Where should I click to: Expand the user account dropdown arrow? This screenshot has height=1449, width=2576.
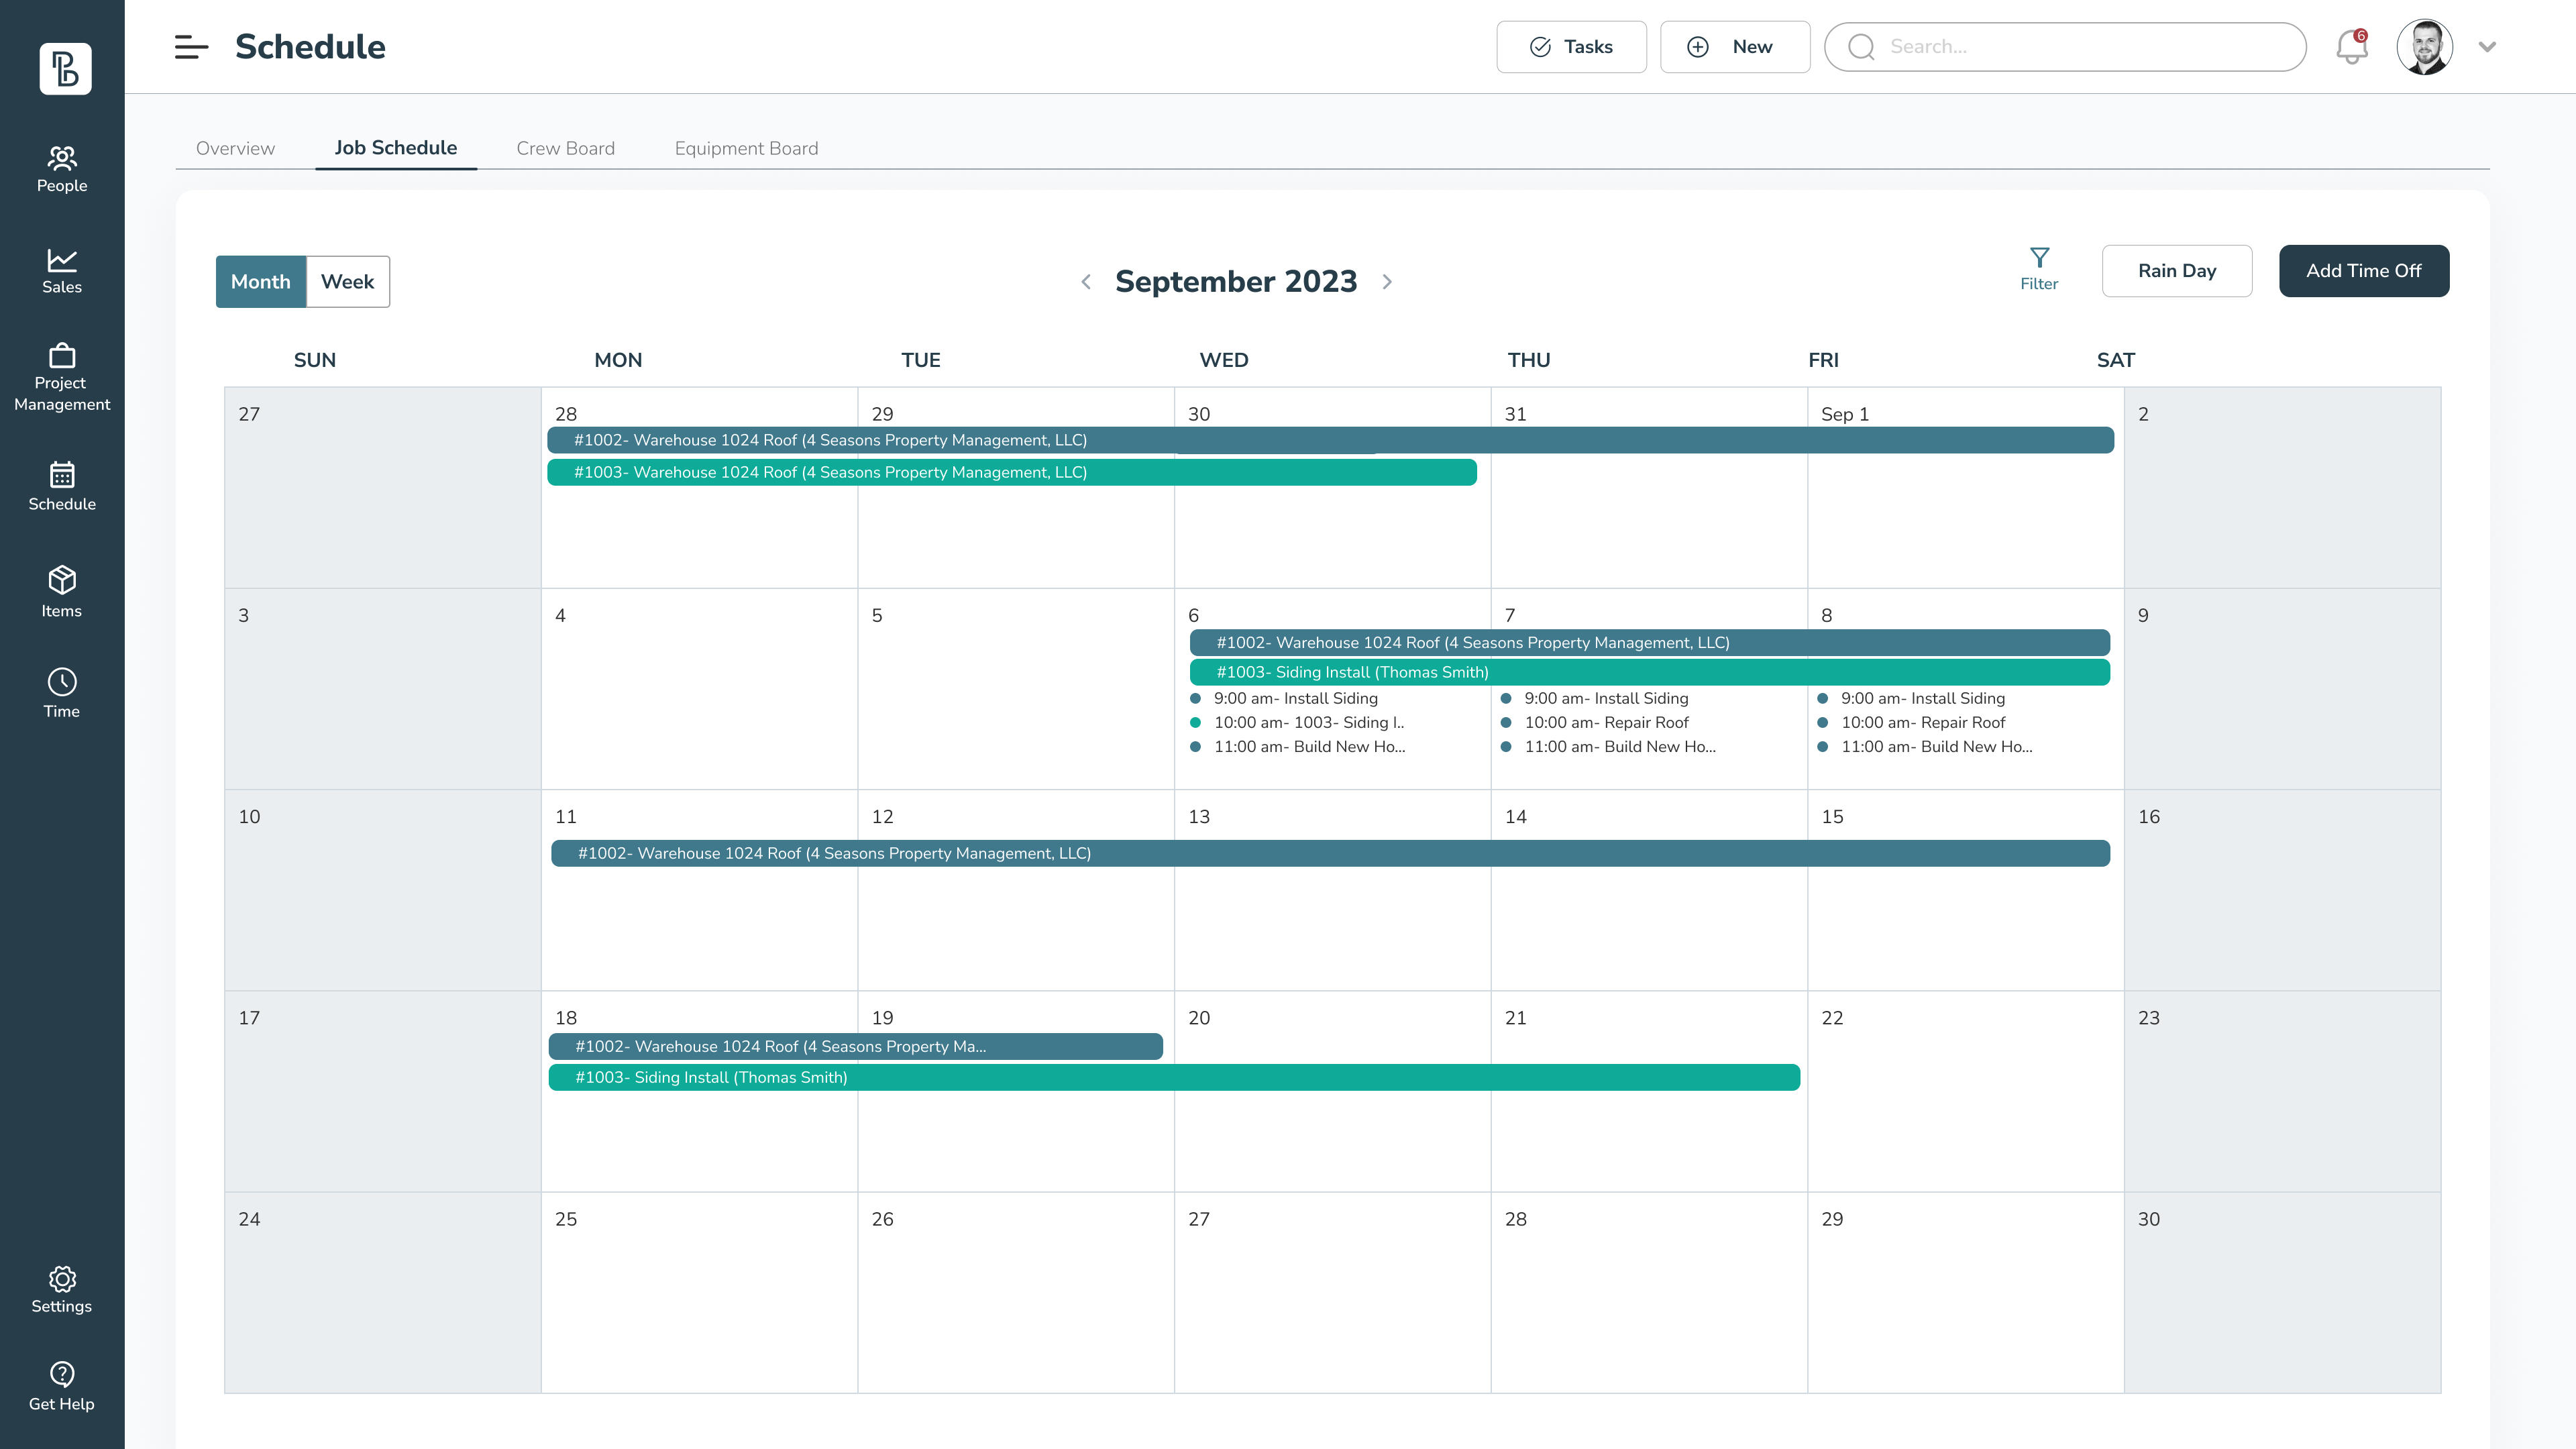[x=2487, y=47]
